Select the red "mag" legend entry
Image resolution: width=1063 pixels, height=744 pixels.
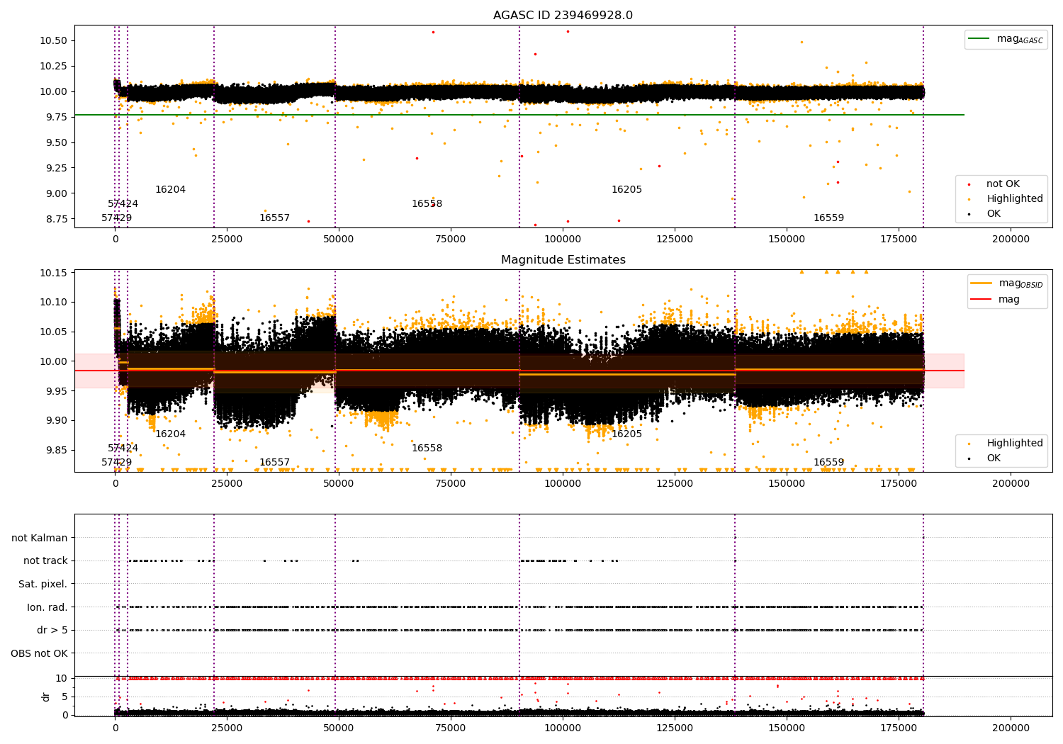(x=996, y=299)
